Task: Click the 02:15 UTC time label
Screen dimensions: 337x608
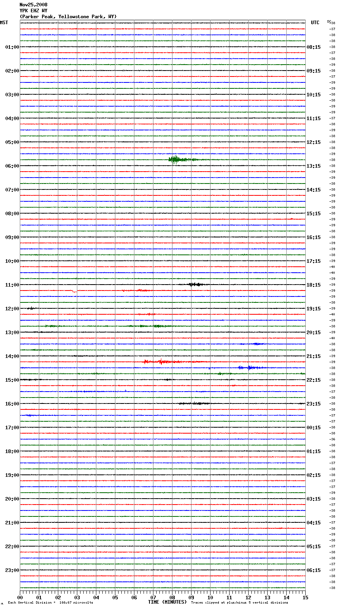Action: 314,475
